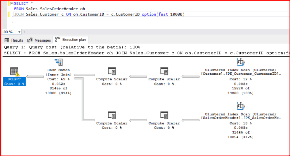This screenshot has height=156, width=290.
Task: Select the Execution plan tab
Action: tap(72, 40)
